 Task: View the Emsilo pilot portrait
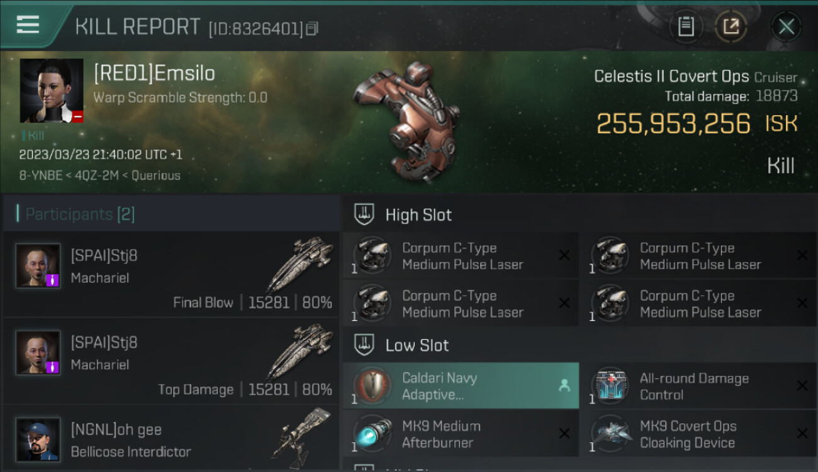[x=52, y=91]
